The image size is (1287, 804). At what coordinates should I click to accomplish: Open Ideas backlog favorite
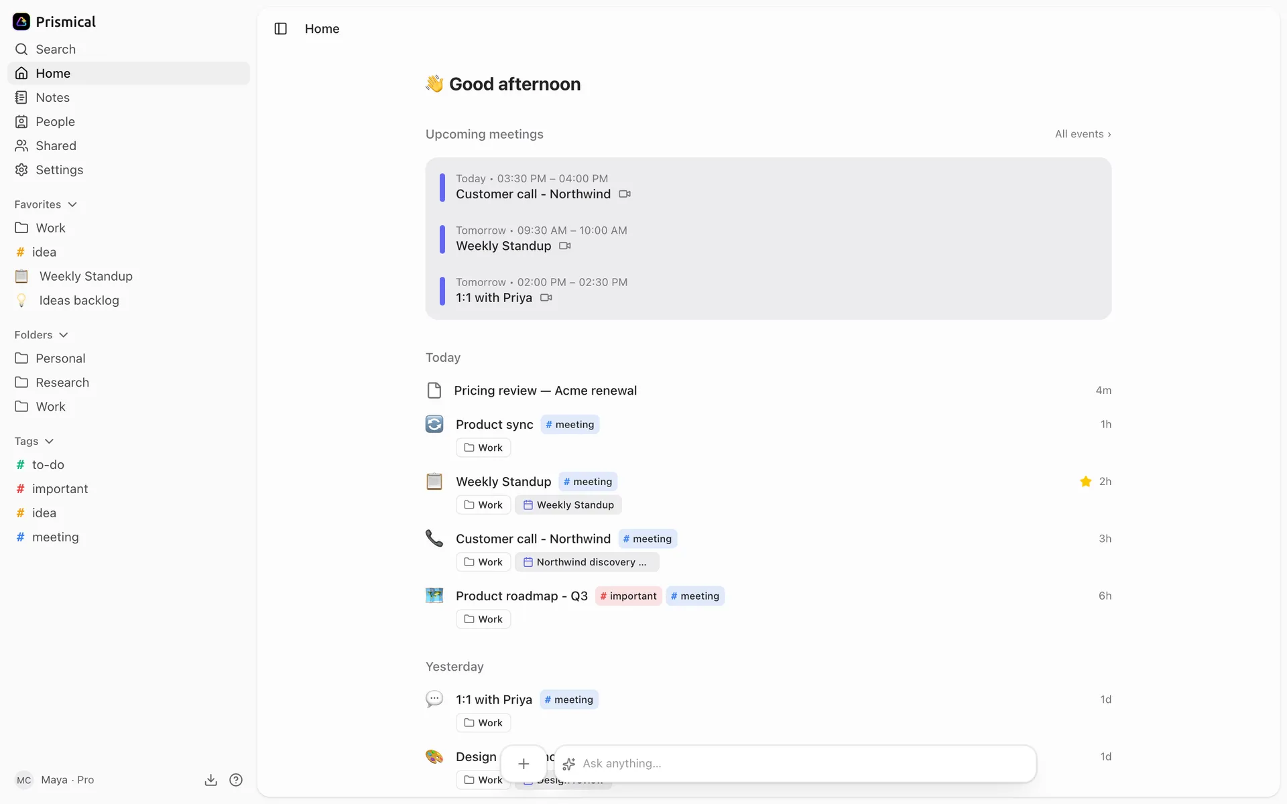click(129, 300)
